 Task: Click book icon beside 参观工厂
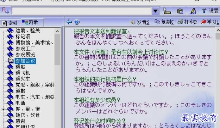[10, 49]
